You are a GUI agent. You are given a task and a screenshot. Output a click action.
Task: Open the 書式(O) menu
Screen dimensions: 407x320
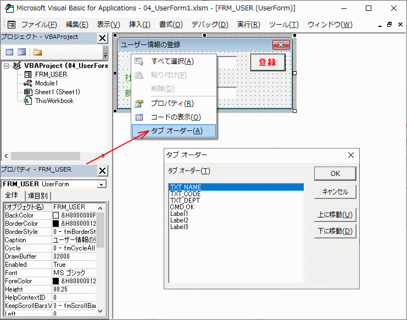pos(171,25)
